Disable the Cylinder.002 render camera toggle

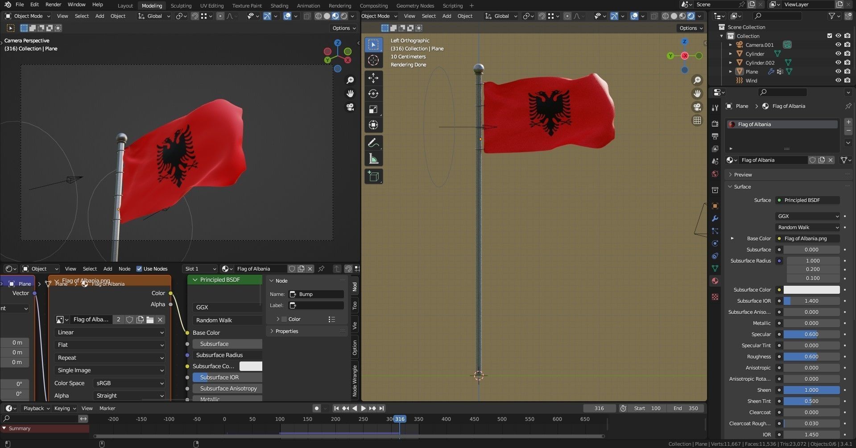point(847,63)
